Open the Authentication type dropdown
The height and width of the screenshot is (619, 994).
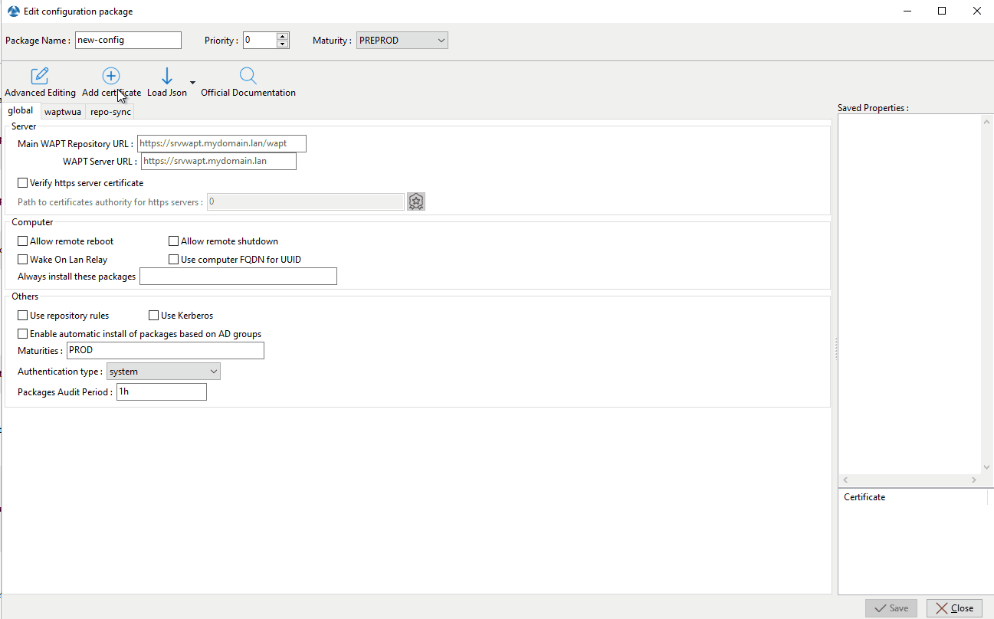coord(163,372)
